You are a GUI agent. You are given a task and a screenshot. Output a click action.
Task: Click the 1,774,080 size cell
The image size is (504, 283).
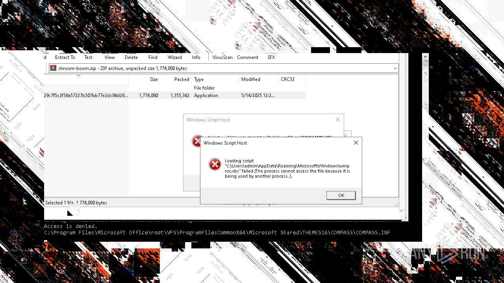coord(148,96)
